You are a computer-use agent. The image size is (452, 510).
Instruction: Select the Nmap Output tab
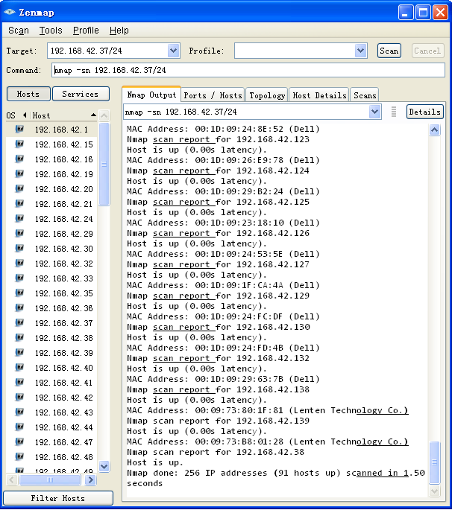point(151,95)
